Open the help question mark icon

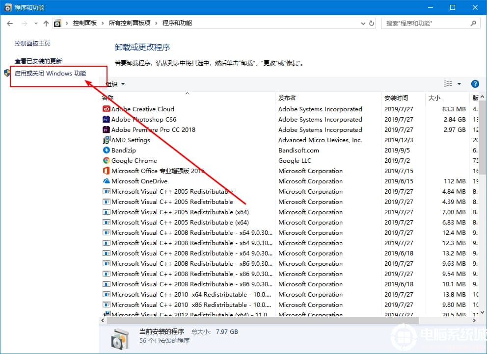pos(475,84)
